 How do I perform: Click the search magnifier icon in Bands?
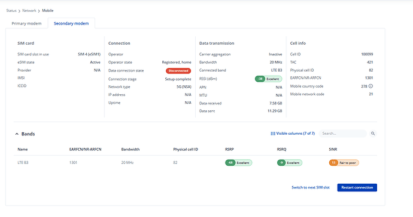click(373, 134)
